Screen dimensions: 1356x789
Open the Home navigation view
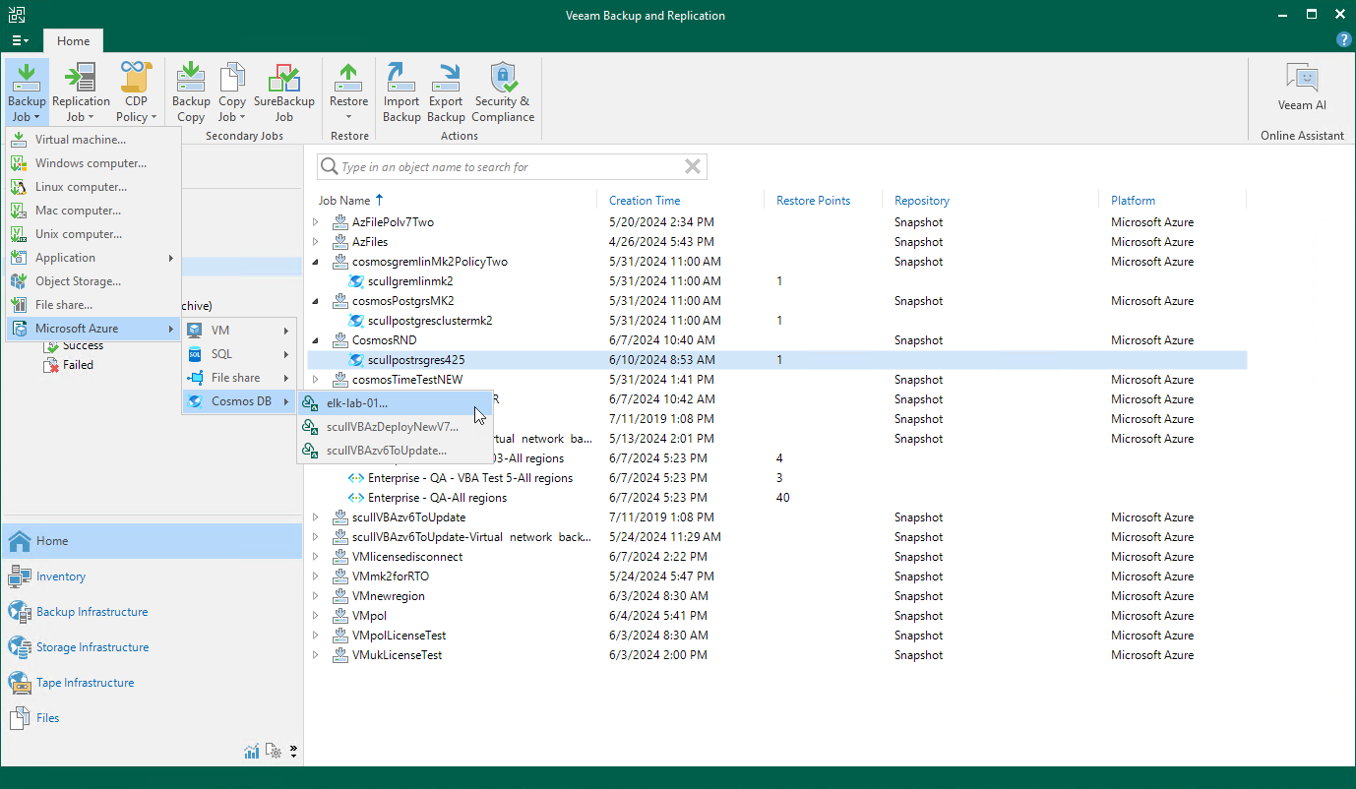click(x=152, y=541)
